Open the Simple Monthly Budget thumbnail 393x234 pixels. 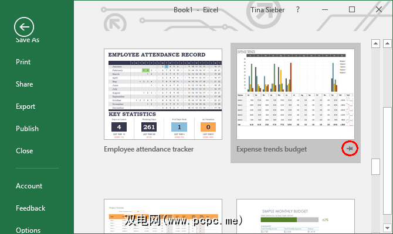click(296, 216)
